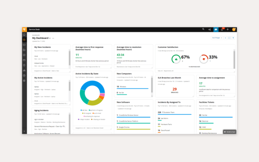Click the fullscreen expand icon
The image size is (259, 162).
tap(229, 38)
